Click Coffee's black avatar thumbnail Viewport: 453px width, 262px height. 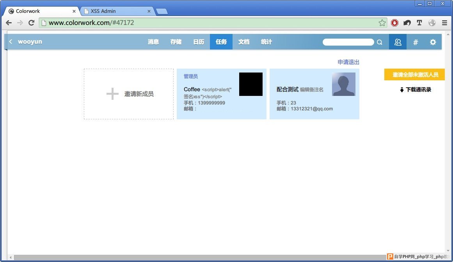pos(251,84)
